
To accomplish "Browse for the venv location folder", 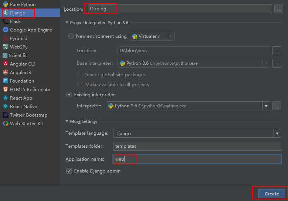I will pos(277,51).
